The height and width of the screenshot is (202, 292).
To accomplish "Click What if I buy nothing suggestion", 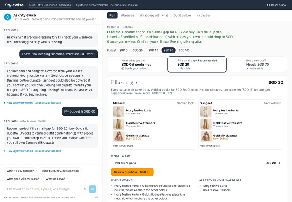I will (x=20, y=171).
